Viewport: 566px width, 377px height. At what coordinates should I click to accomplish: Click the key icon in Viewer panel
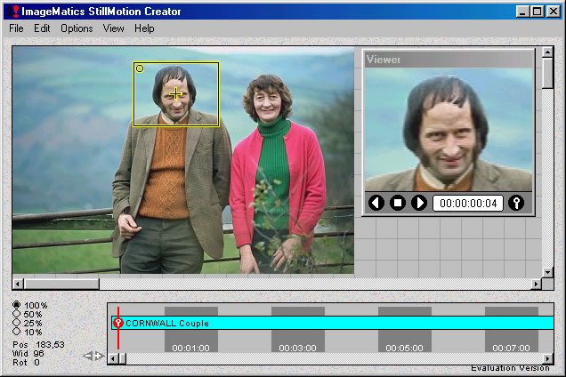[516, 203]
